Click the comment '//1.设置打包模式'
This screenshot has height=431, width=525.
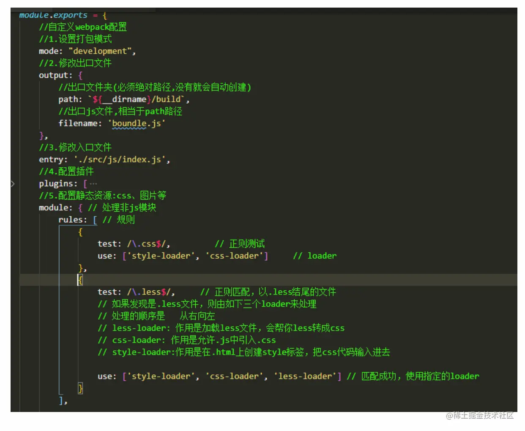[x=75, y=39]
